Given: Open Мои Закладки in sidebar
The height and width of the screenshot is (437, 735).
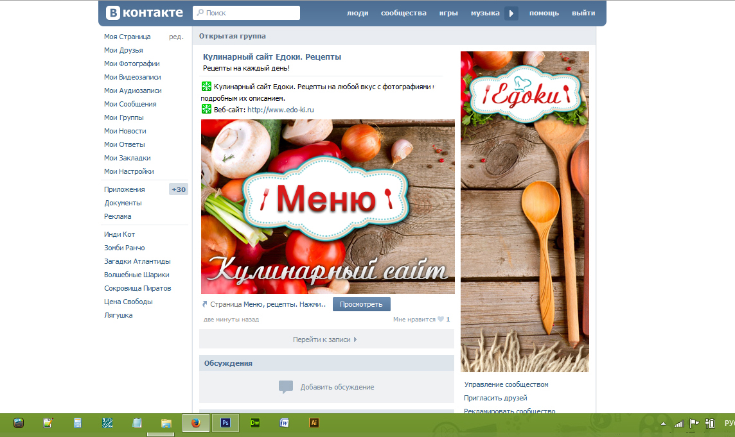Looking at the screenshot, I should tap(127, 159).
